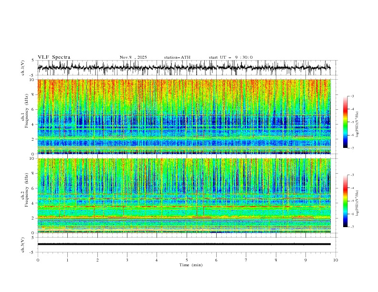Click the VLF Spectra title text

(54, 57)
